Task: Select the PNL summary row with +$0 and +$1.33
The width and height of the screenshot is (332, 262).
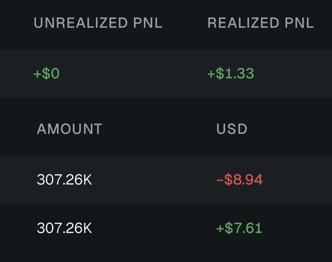Action: point(166,74)
